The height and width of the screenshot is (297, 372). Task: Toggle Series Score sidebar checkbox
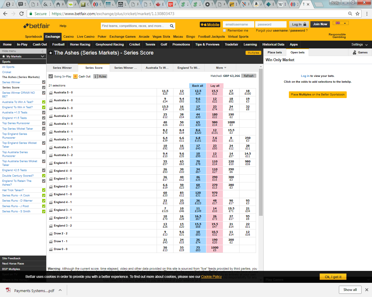tap(44, 88)
